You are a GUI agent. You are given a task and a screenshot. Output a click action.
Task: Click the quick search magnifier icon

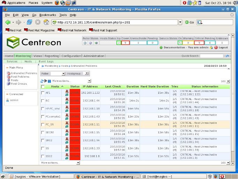(227, 56)
